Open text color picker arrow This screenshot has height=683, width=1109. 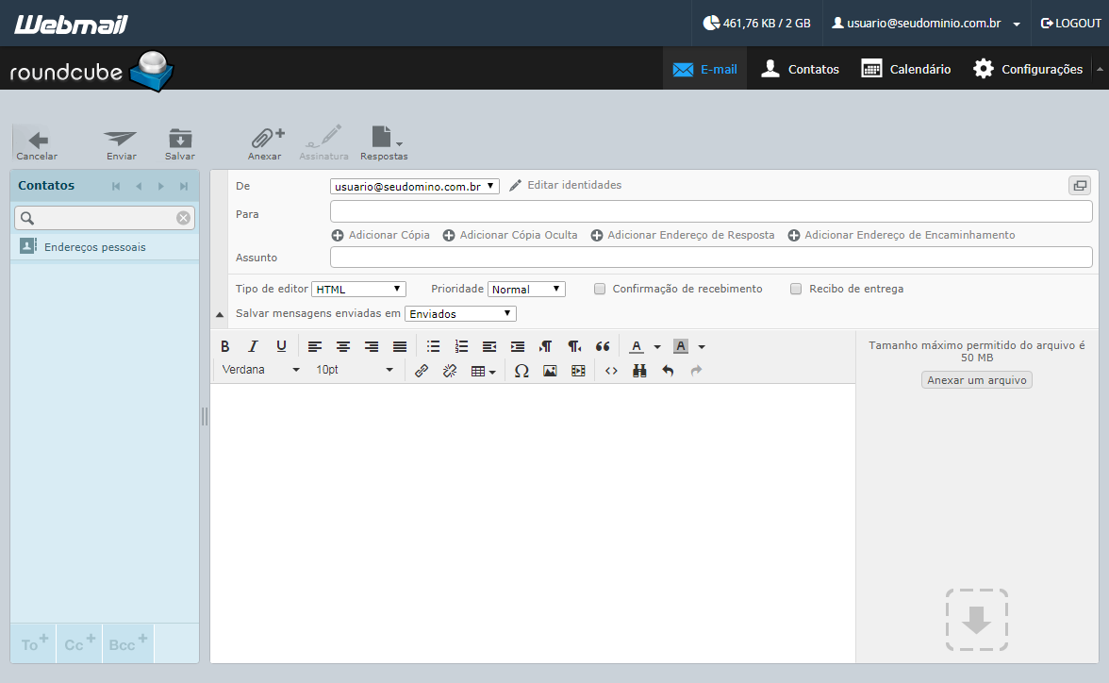[657, 347]
